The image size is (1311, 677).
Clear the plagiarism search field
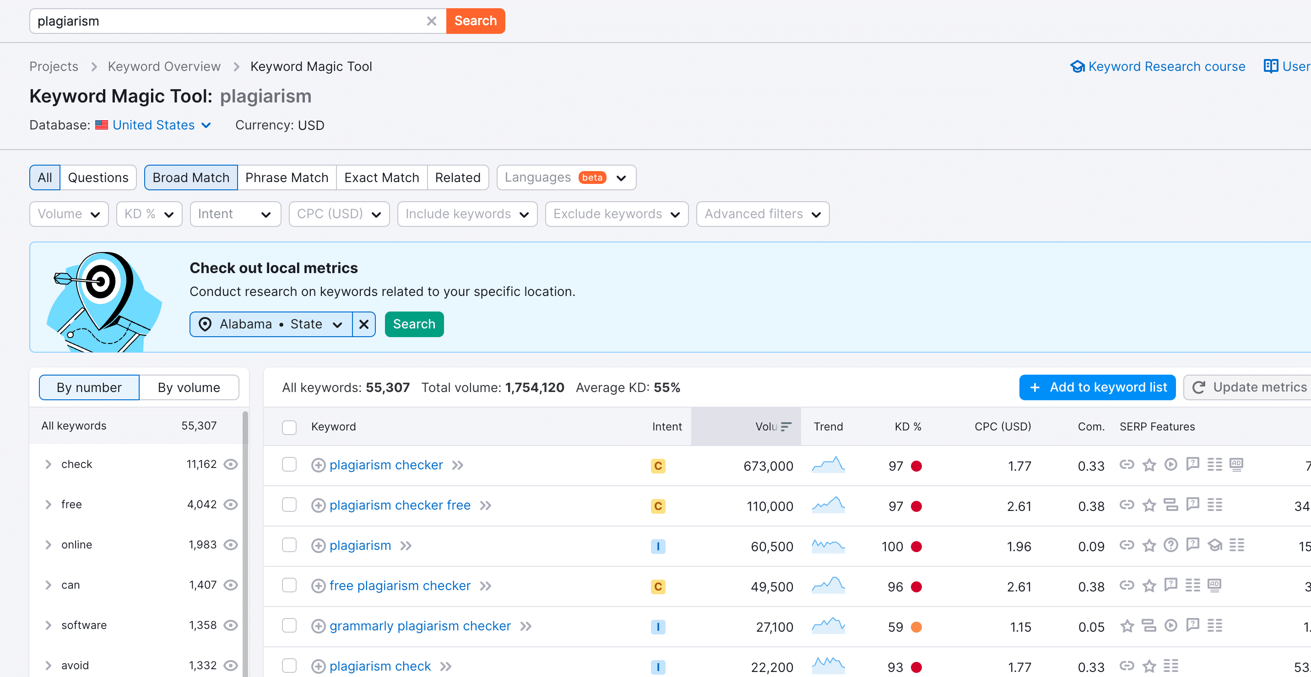(x=431, y=21)
